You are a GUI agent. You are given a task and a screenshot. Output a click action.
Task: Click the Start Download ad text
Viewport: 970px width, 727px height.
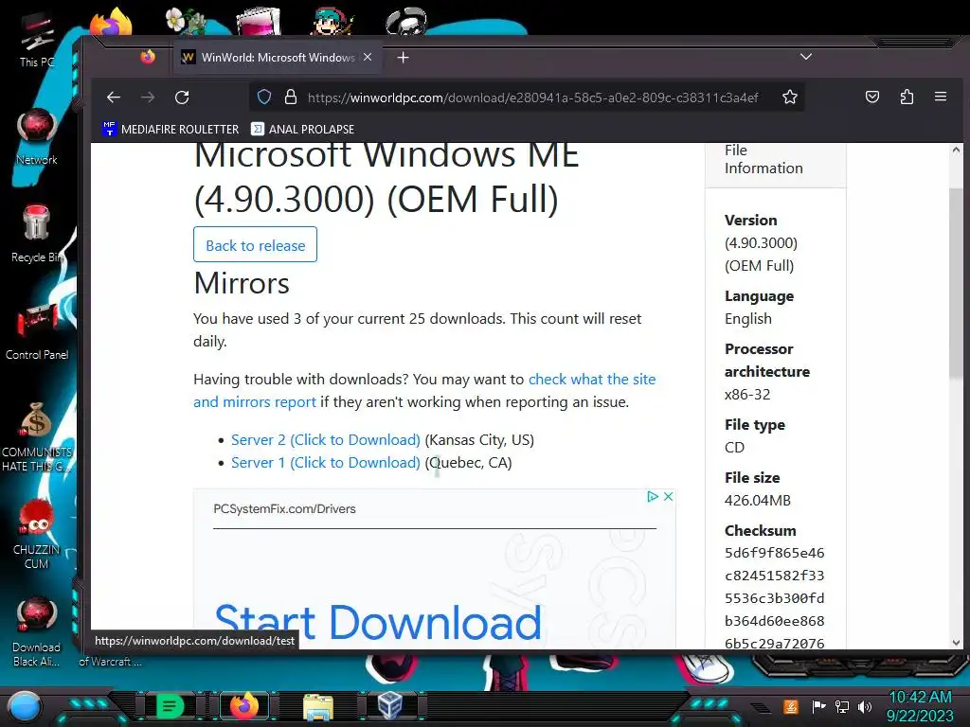click(378, 622)
